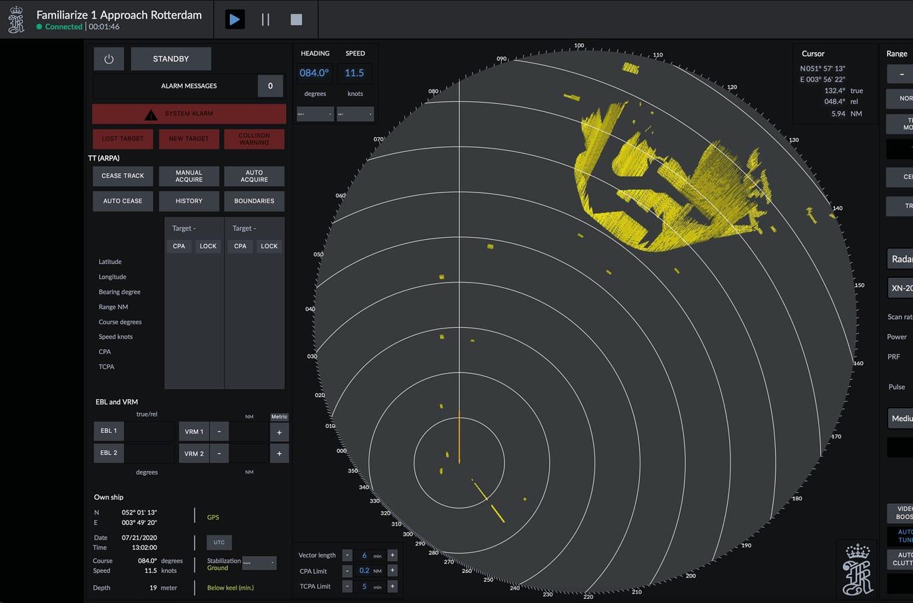The width and height of the screenshot is (913, 603).
Task: Toggle AUTO CEASE
Action: [x=123, y=201]
